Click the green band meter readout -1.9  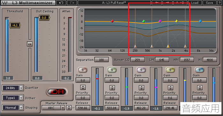point(126,108)
